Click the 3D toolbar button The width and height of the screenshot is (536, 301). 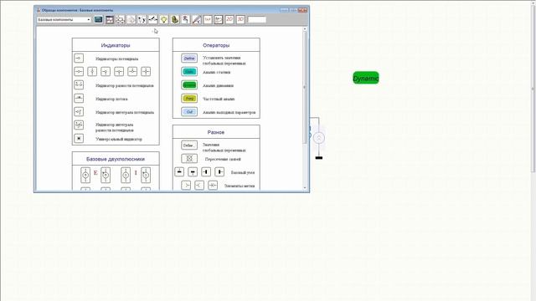pos(240,20)
